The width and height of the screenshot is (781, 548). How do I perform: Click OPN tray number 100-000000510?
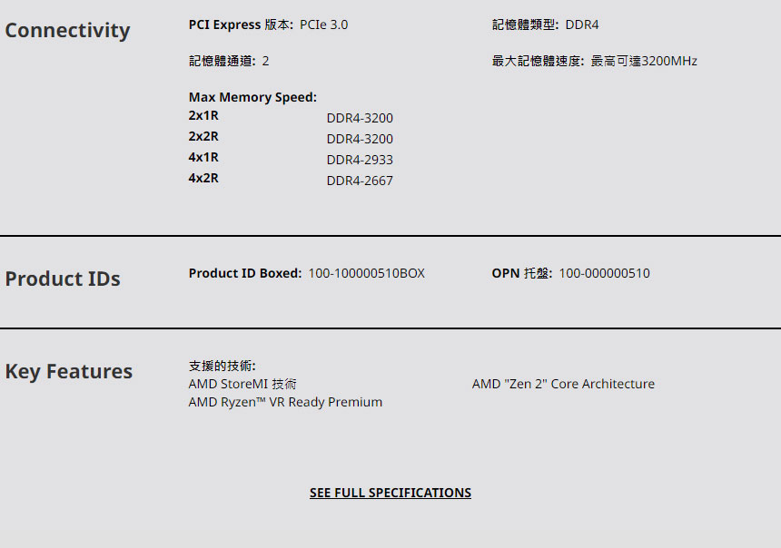point(604,273)
